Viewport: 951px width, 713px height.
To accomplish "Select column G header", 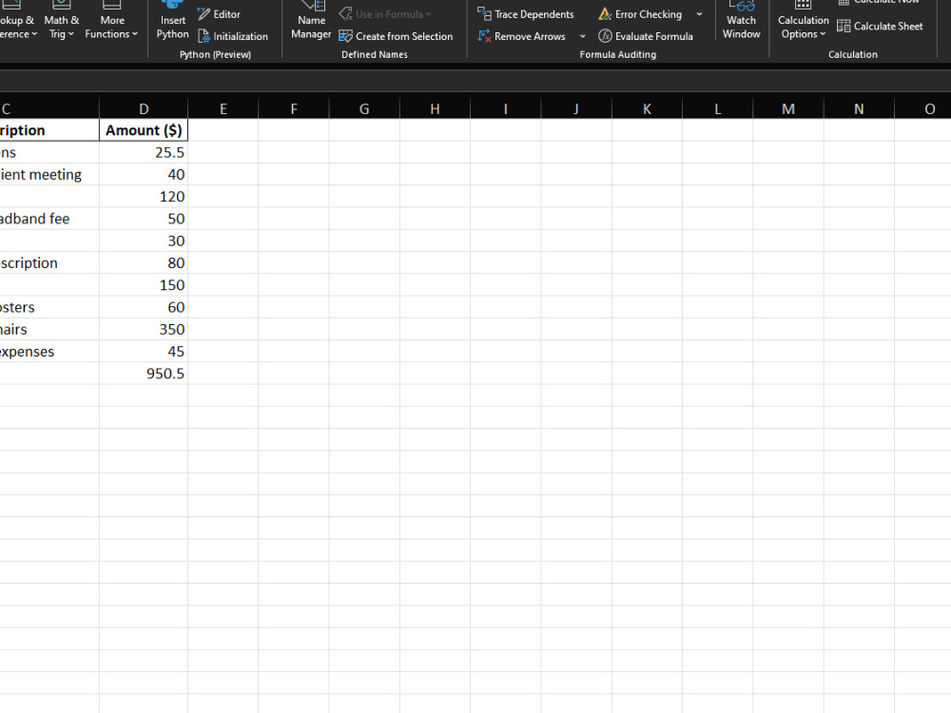I will point(364,109).
